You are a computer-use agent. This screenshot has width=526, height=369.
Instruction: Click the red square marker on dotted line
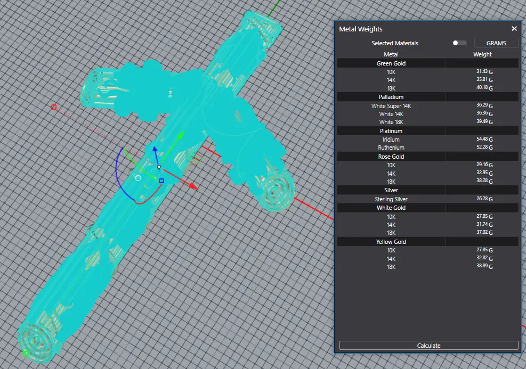point(54,107)
